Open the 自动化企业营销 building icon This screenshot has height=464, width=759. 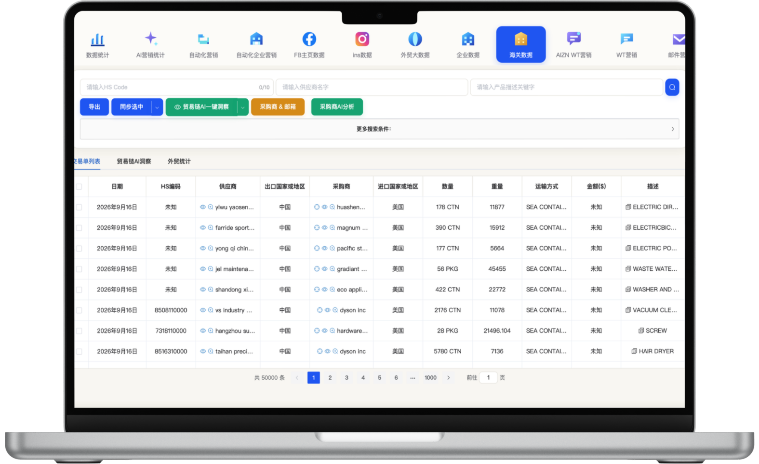tap(256, 39)
